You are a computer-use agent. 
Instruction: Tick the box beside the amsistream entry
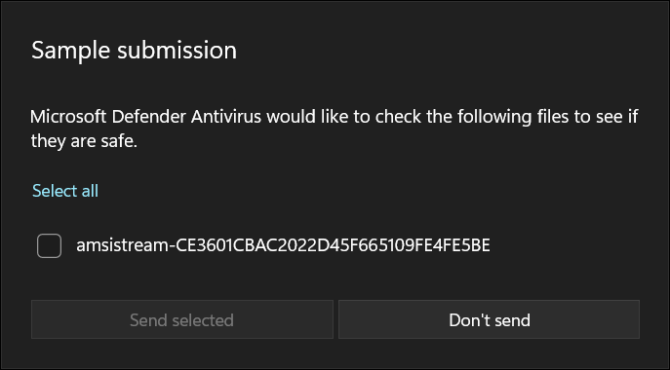49,245
